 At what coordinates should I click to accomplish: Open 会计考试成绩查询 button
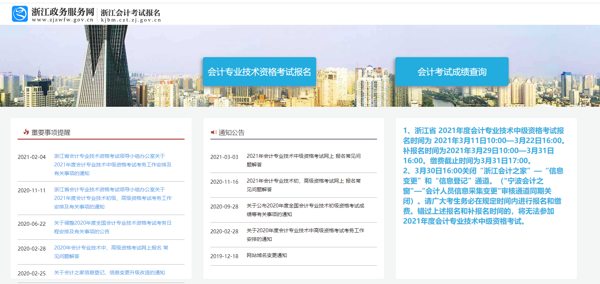[x=452, y=72]
